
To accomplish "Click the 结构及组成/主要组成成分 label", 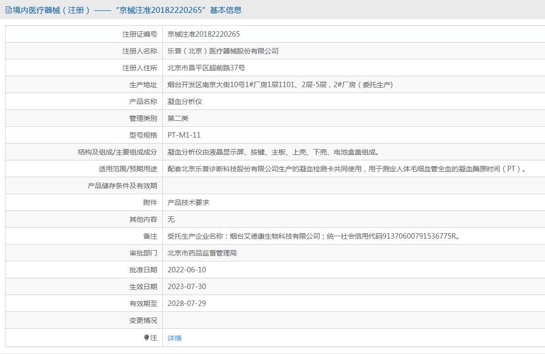I will click(x=117, y=152).
